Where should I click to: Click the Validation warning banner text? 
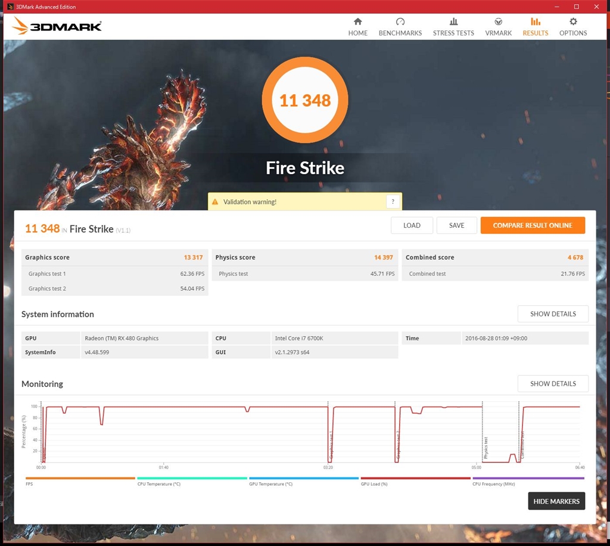point(250,201)
